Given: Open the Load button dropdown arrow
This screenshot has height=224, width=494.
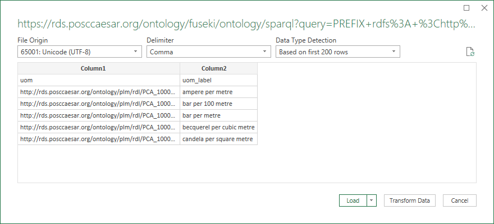Looking at the screenshot, I should (x=372, y=200).
